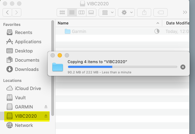195x134 pixels.
Task: Show more toolbar items via double chevron
Action: (x=185, y=12)
